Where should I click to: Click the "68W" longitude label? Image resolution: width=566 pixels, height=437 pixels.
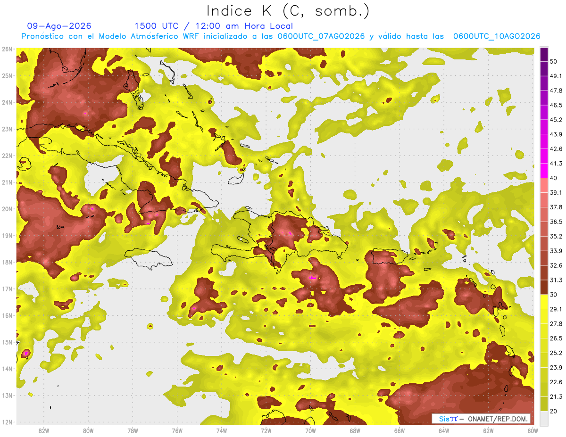pyautogui.click(x=355, y=431)
